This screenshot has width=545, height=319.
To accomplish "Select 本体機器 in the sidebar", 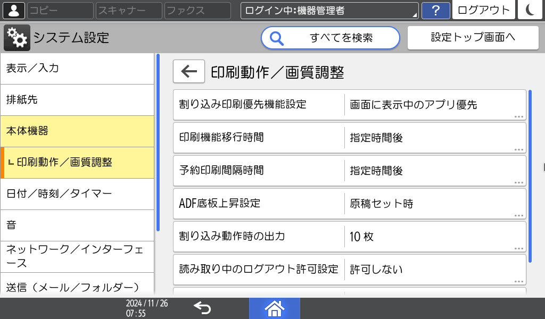I will click(x=78, y=130).
